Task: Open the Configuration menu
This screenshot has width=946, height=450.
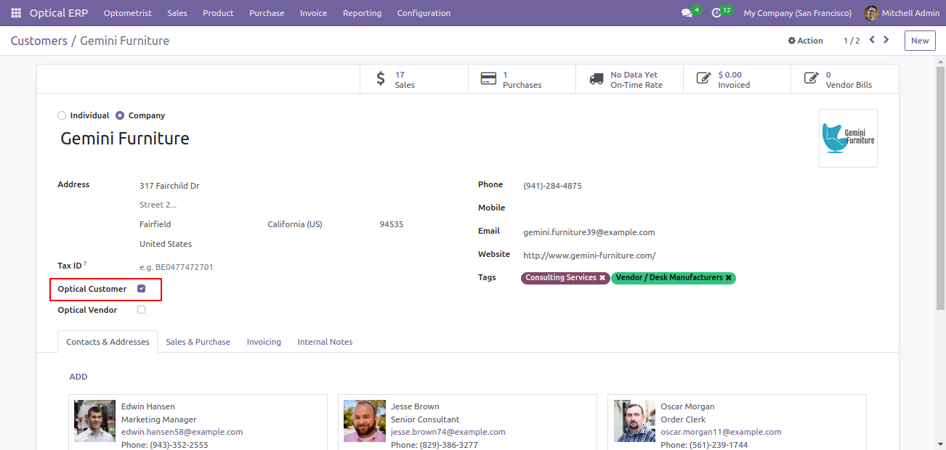Action: pyautogui.click(x=424, y=13)
